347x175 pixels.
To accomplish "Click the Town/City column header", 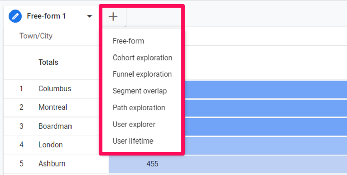I will coord(36,36).
